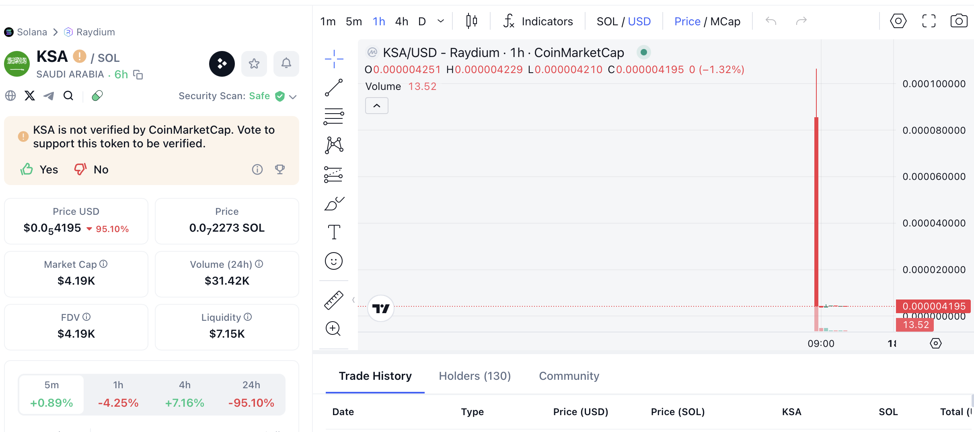Open the forecasting and measurement tools
Viewport: 974px width, 432px height.
334,174
